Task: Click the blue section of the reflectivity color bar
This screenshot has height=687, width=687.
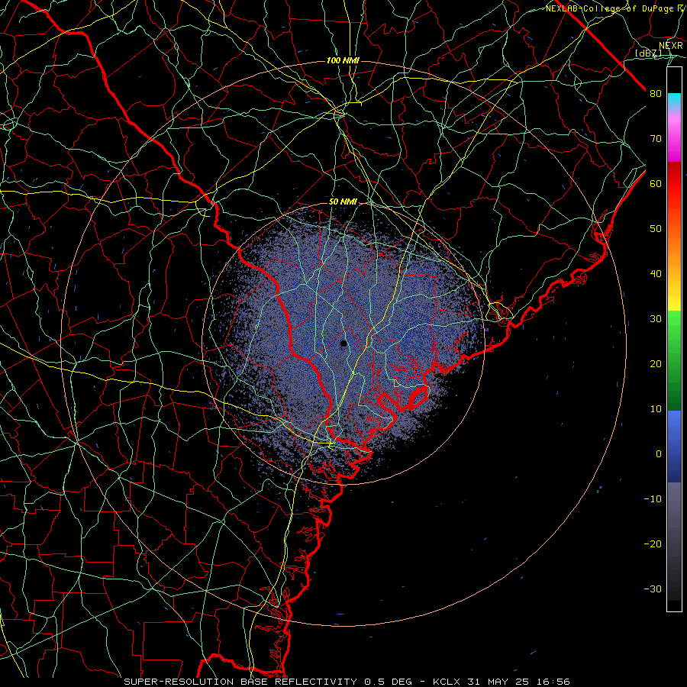Action: coord(674,447)
